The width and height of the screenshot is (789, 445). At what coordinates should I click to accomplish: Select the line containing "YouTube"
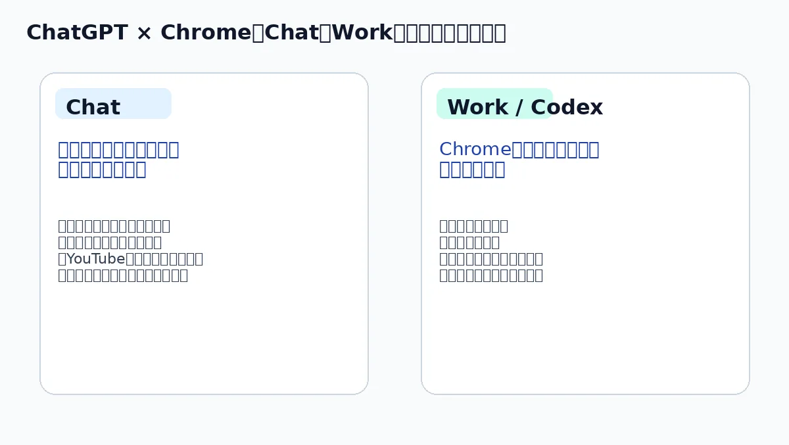coord(130,258)
